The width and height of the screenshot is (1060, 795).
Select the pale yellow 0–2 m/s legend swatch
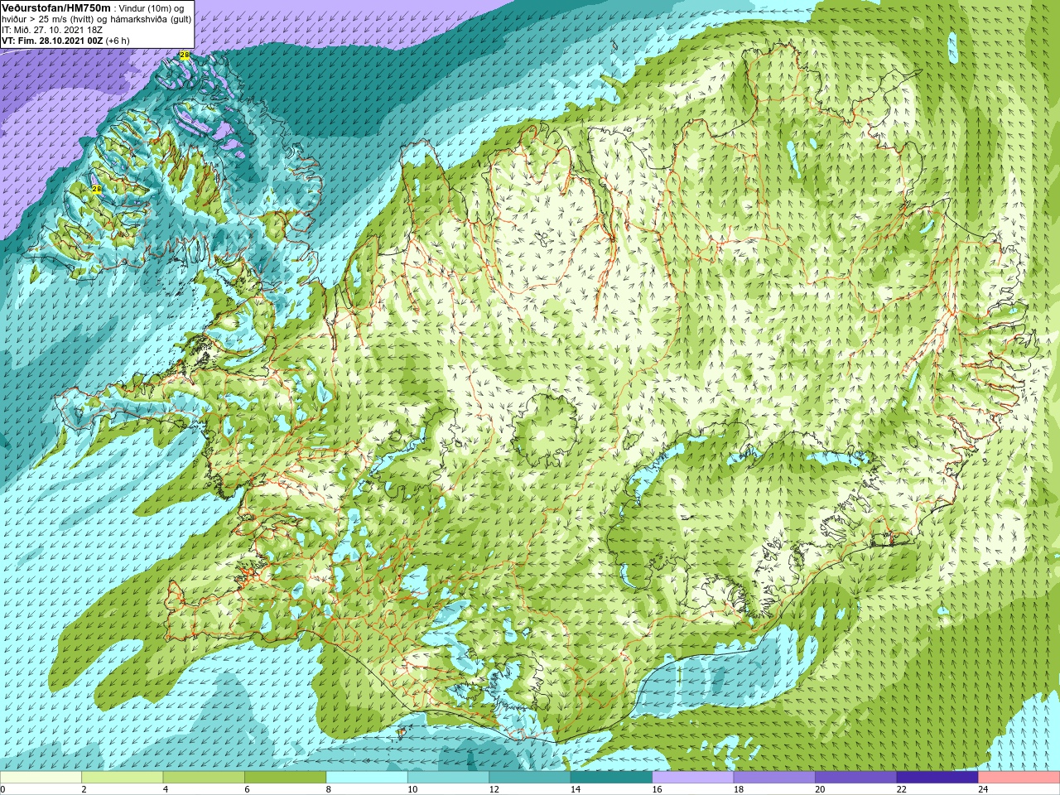41,778
